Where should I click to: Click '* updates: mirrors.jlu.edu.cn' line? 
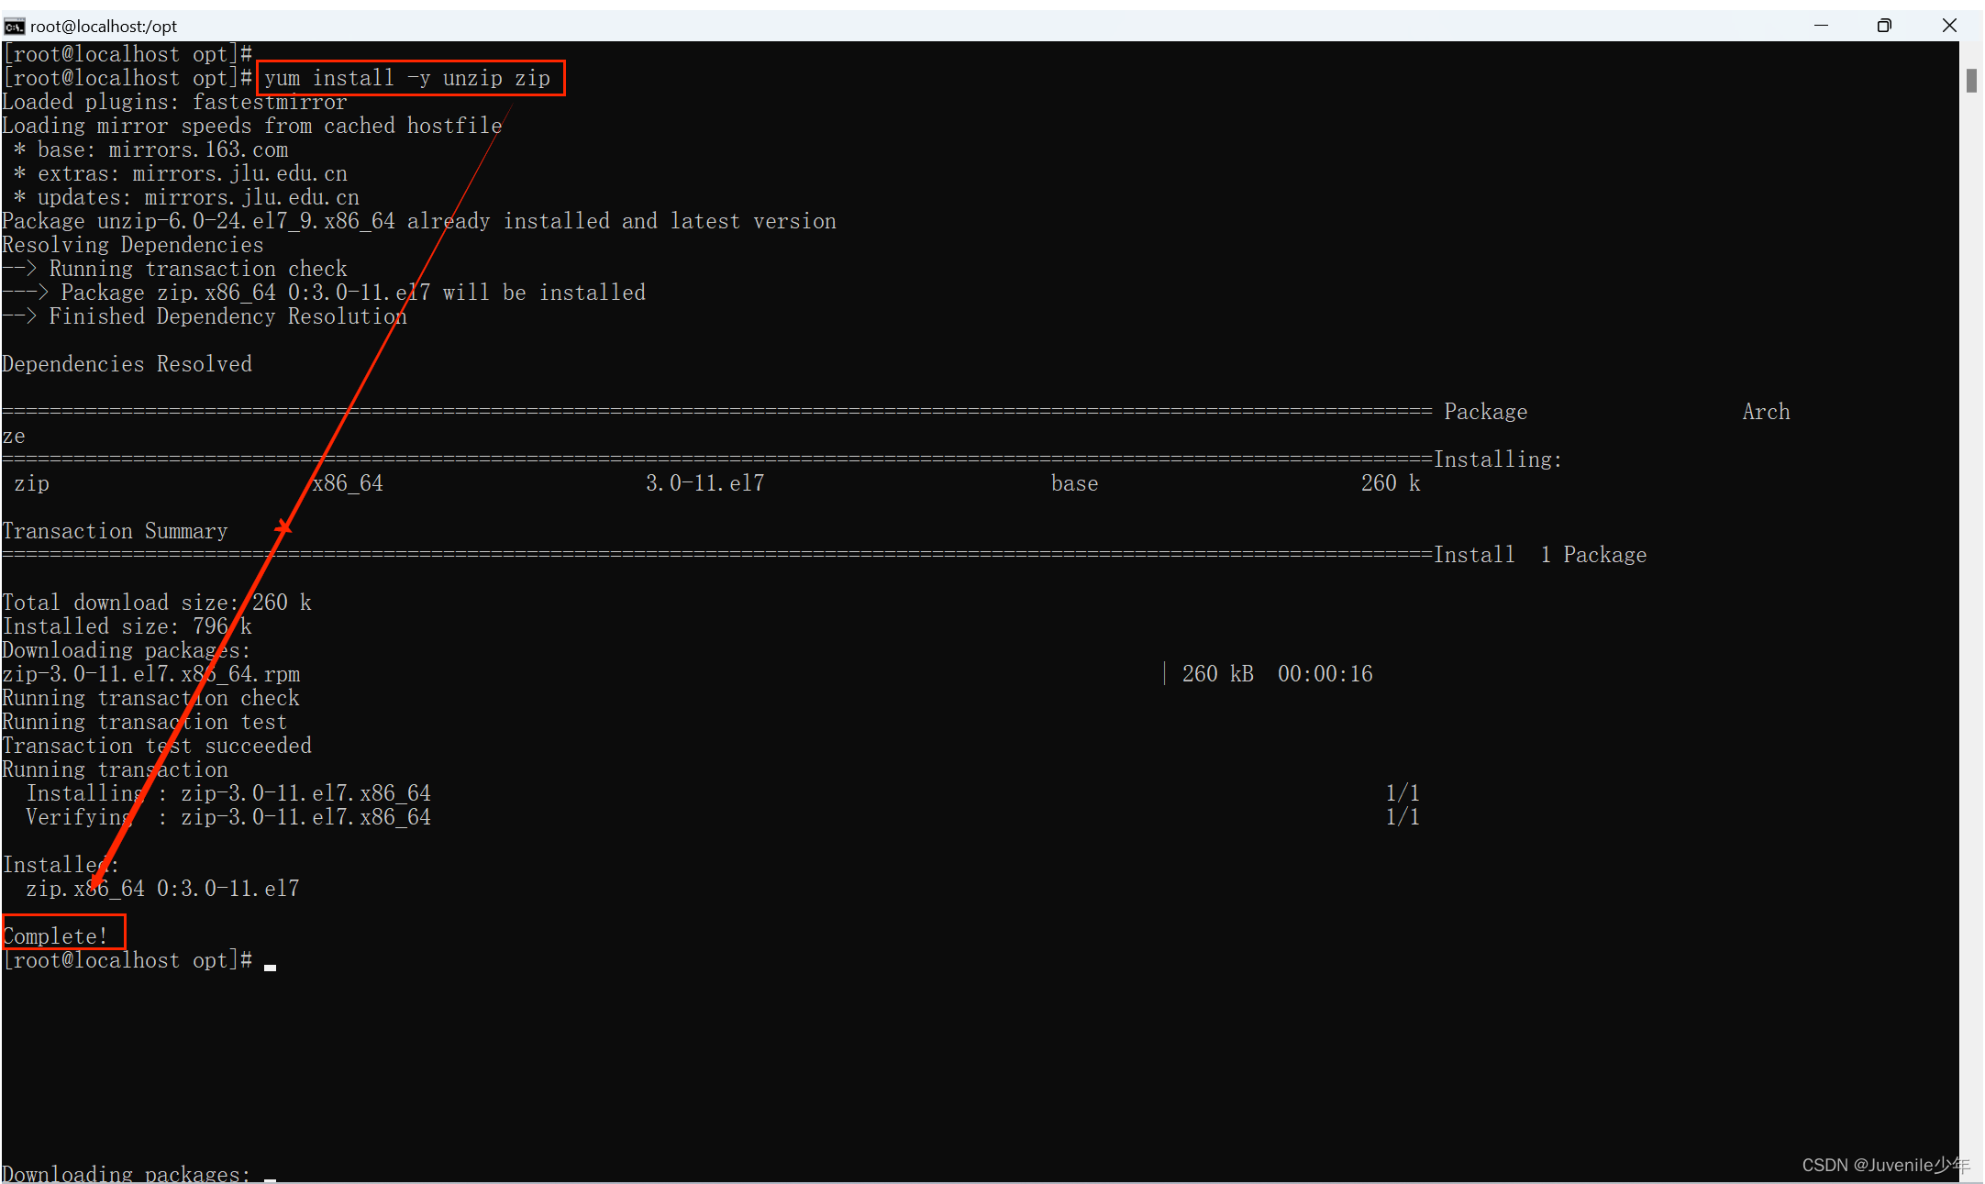[x=187, y=197]
